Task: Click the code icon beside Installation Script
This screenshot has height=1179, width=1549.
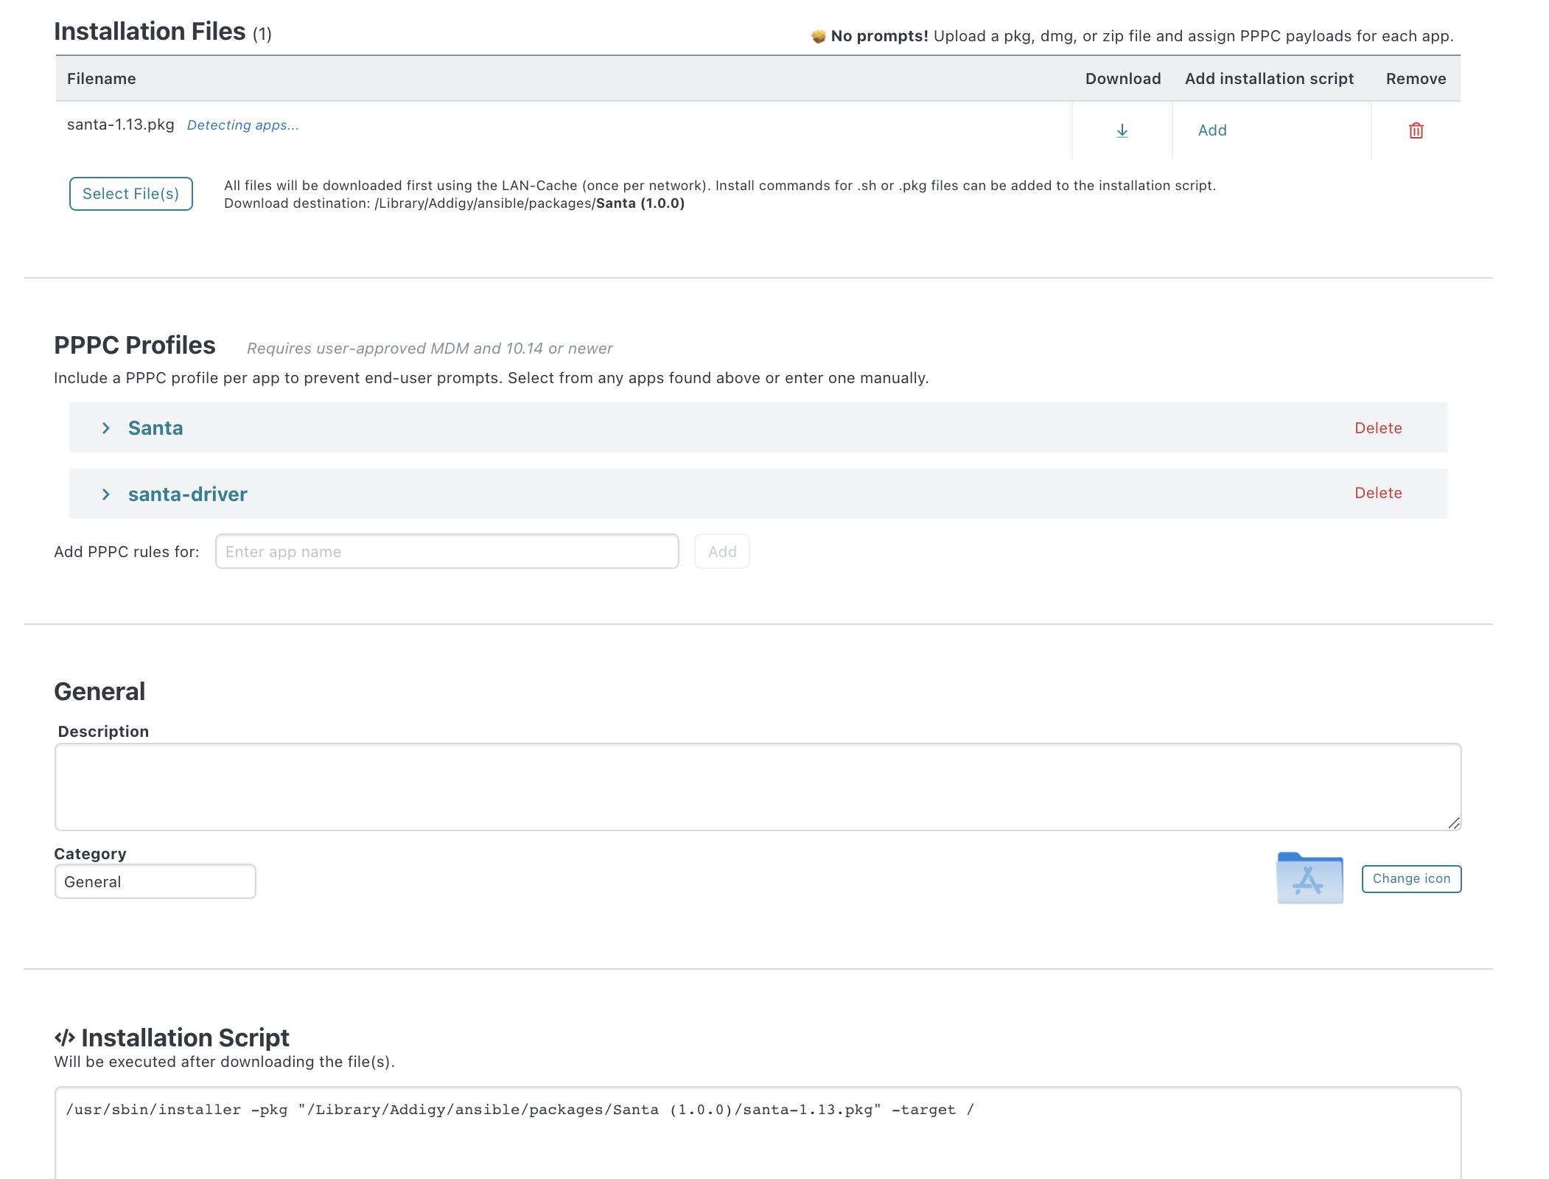Action: coord(65,1038)
